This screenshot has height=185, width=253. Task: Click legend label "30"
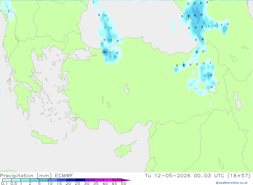[x=87, y=183]
